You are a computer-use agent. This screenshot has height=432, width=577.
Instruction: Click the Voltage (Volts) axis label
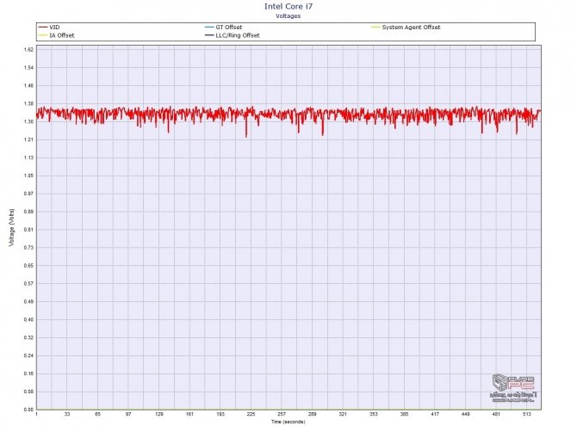tap(12, 227)
